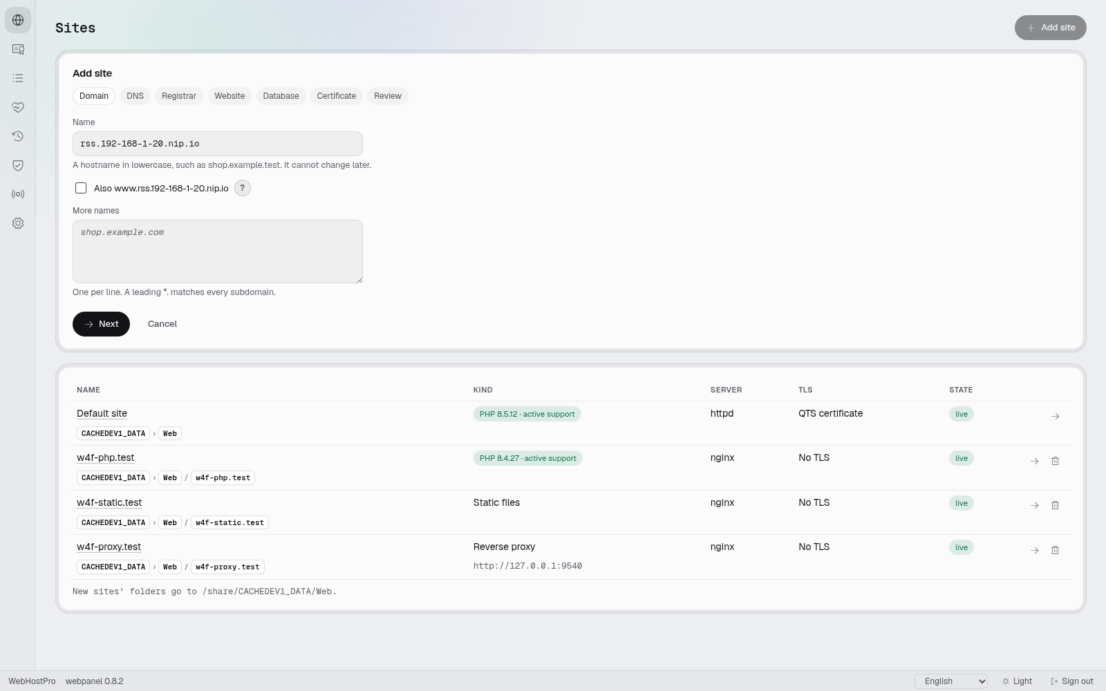Switch to the Database step tab
This screenshot has height=691, width=1106.
pos(281,96)
